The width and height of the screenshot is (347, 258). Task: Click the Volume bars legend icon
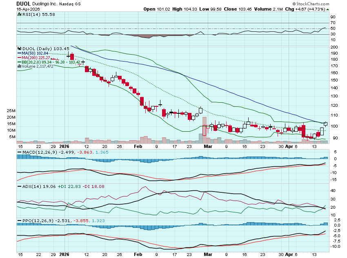coord(19,66)
